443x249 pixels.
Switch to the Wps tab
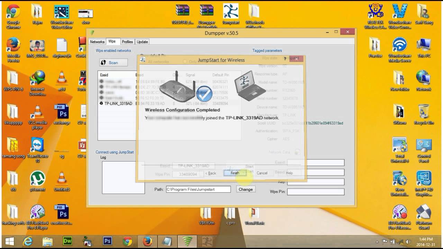point(112,41)
